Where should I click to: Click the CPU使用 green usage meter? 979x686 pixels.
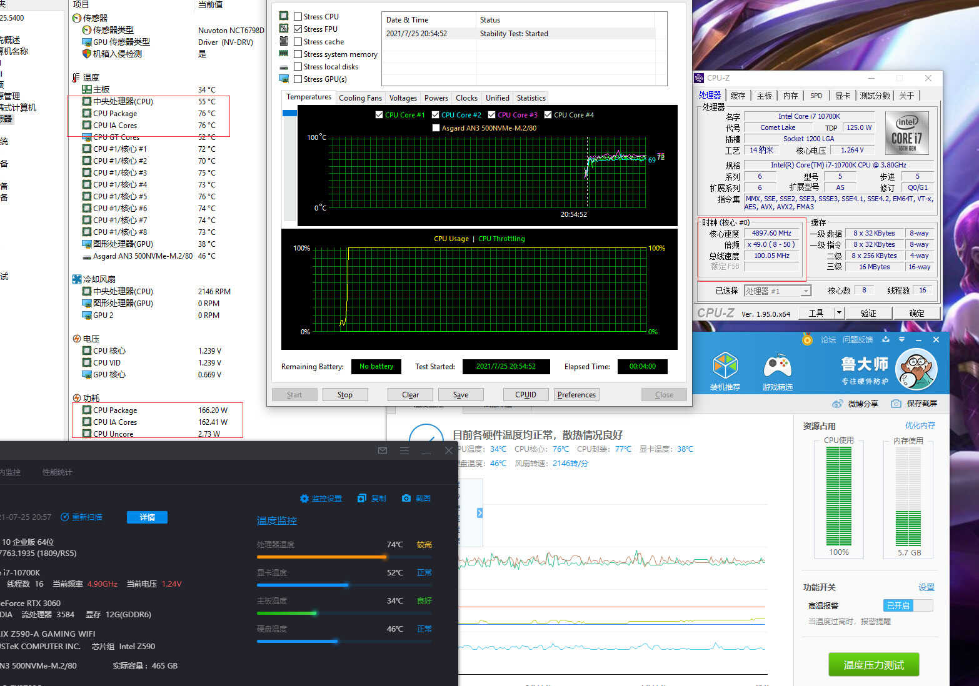pos(839,496)
